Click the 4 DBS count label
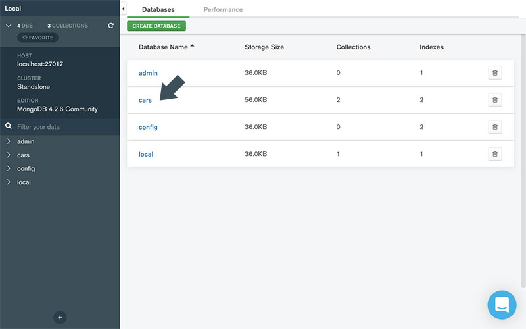526x329 pixels. (25, 26)
